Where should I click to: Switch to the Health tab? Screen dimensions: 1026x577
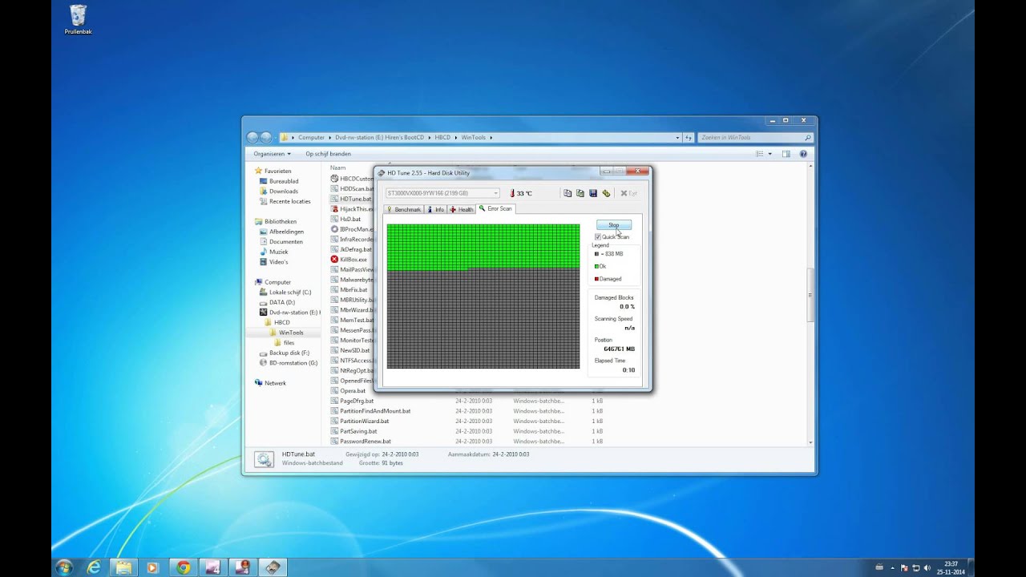pyautogui.click(x=462, y=209)
